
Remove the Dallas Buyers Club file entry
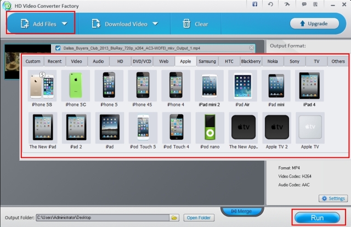[x=251, y=48]
